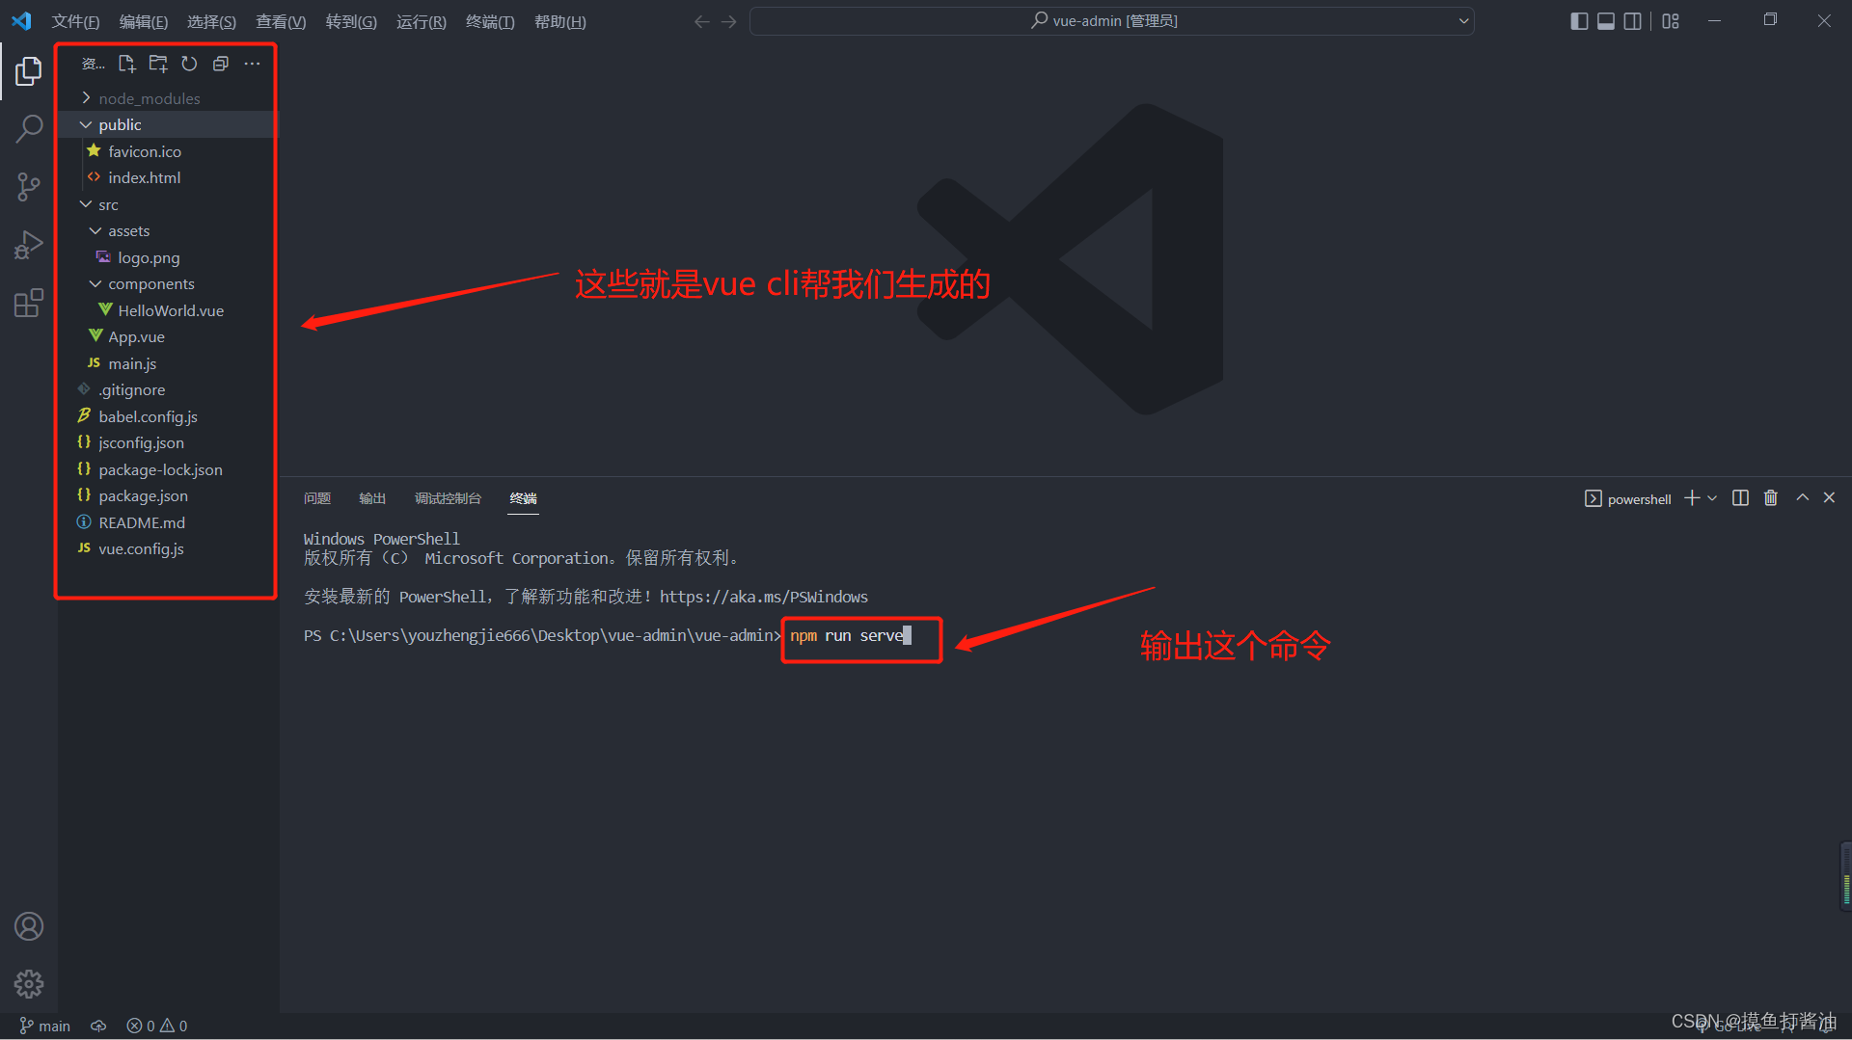Click the vue-admin command center search box

(x=1111, y=21)
